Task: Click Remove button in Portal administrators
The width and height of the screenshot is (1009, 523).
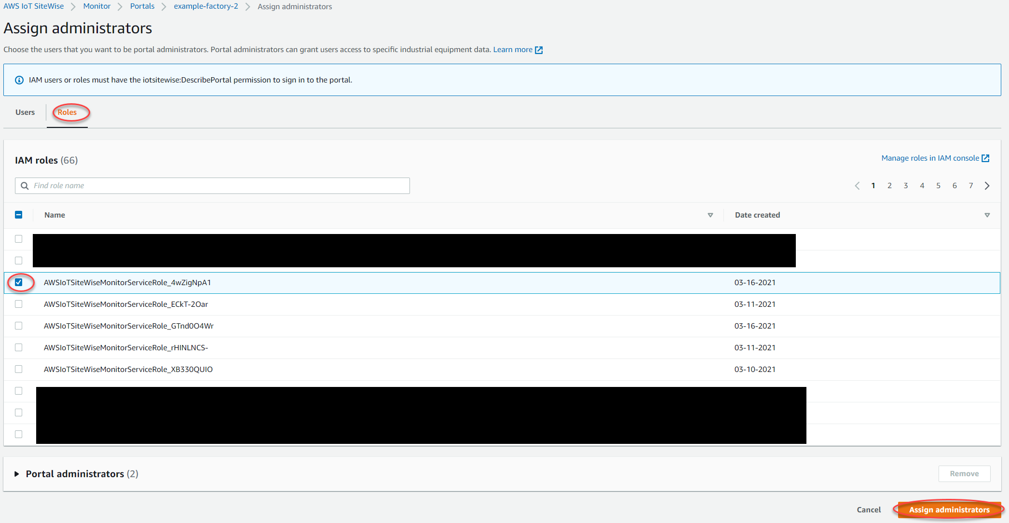Action: [963, 474]
